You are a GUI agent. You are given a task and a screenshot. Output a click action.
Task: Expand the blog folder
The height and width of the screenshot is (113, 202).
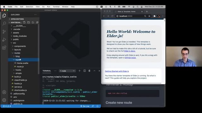[x=18, y=56]
